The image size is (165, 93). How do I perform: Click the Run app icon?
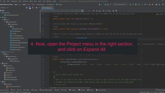pyautogui.click(x=130, y=5)
